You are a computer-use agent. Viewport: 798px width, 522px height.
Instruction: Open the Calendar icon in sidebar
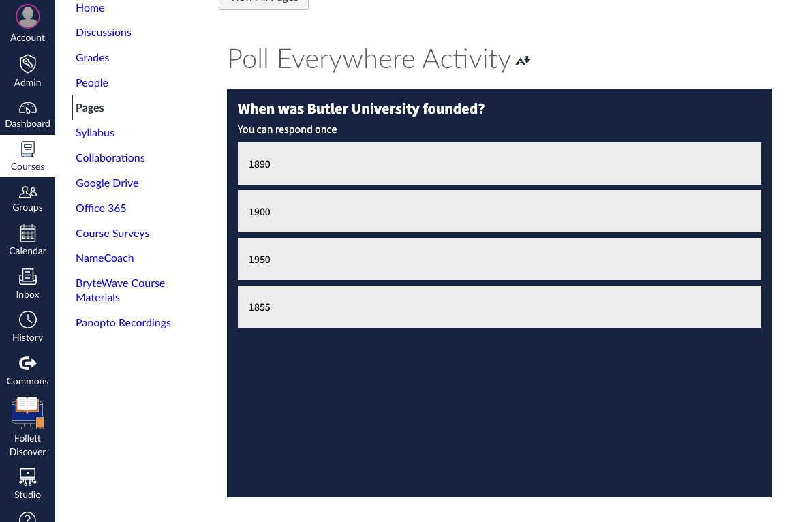pyautogui.click(x=27, y=234)
